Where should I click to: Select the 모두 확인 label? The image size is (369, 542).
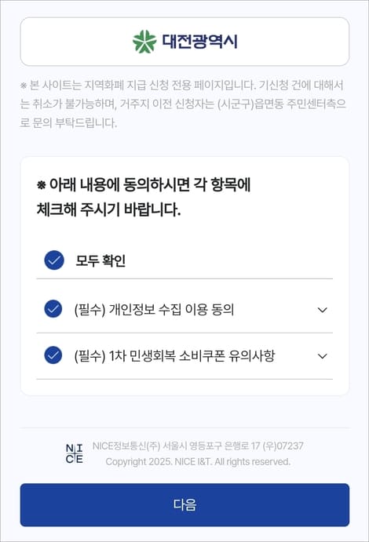pyautogui.click(x=100, y=260)
